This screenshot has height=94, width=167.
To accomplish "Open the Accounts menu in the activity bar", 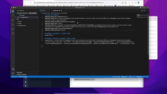I will coord(13,69).
